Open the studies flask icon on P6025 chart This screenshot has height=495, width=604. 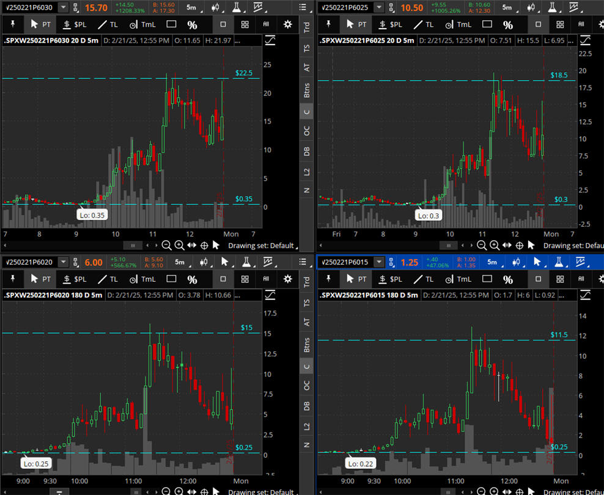pos(553,7)
